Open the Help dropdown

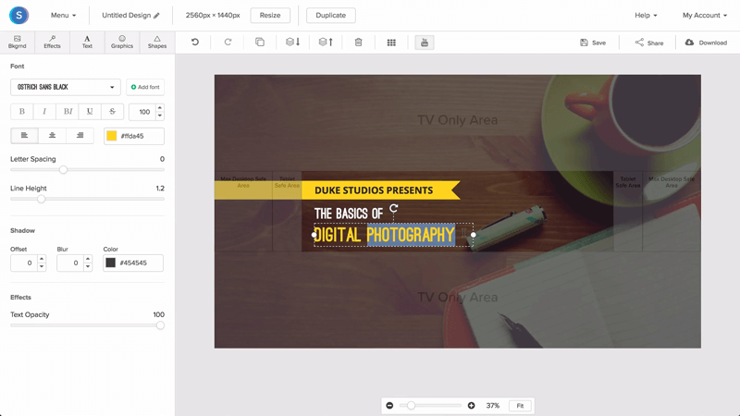(x=646, y=15)
